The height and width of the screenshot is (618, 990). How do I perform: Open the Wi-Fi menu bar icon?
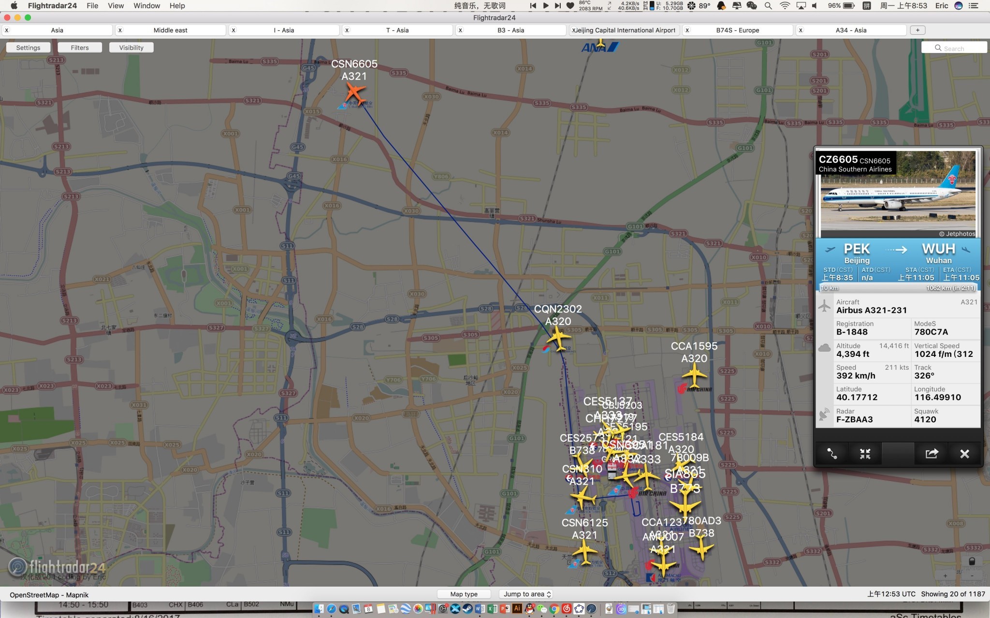click(785, 6)
